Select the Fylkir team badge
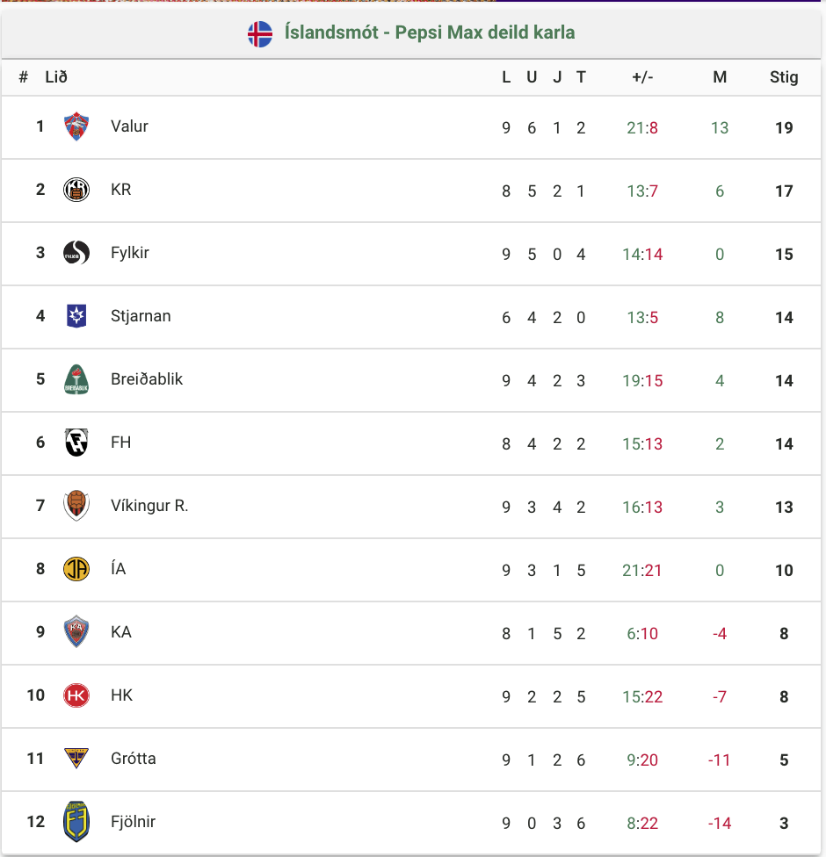This screenshot has height=857, width=826. 76,253
